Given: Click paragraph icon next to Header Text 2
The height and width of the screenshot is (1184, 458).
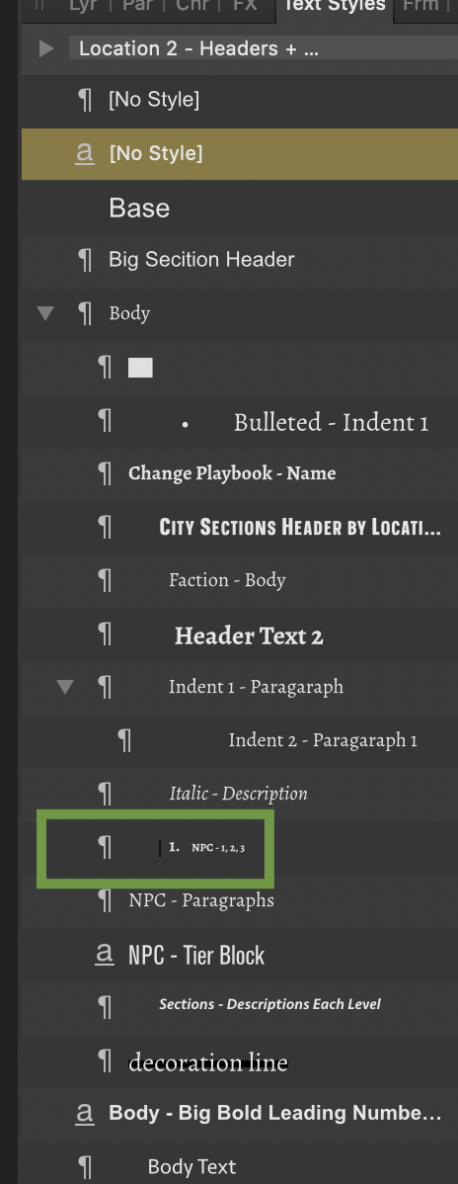Looking at the screenshot, I should click(106, 634).
